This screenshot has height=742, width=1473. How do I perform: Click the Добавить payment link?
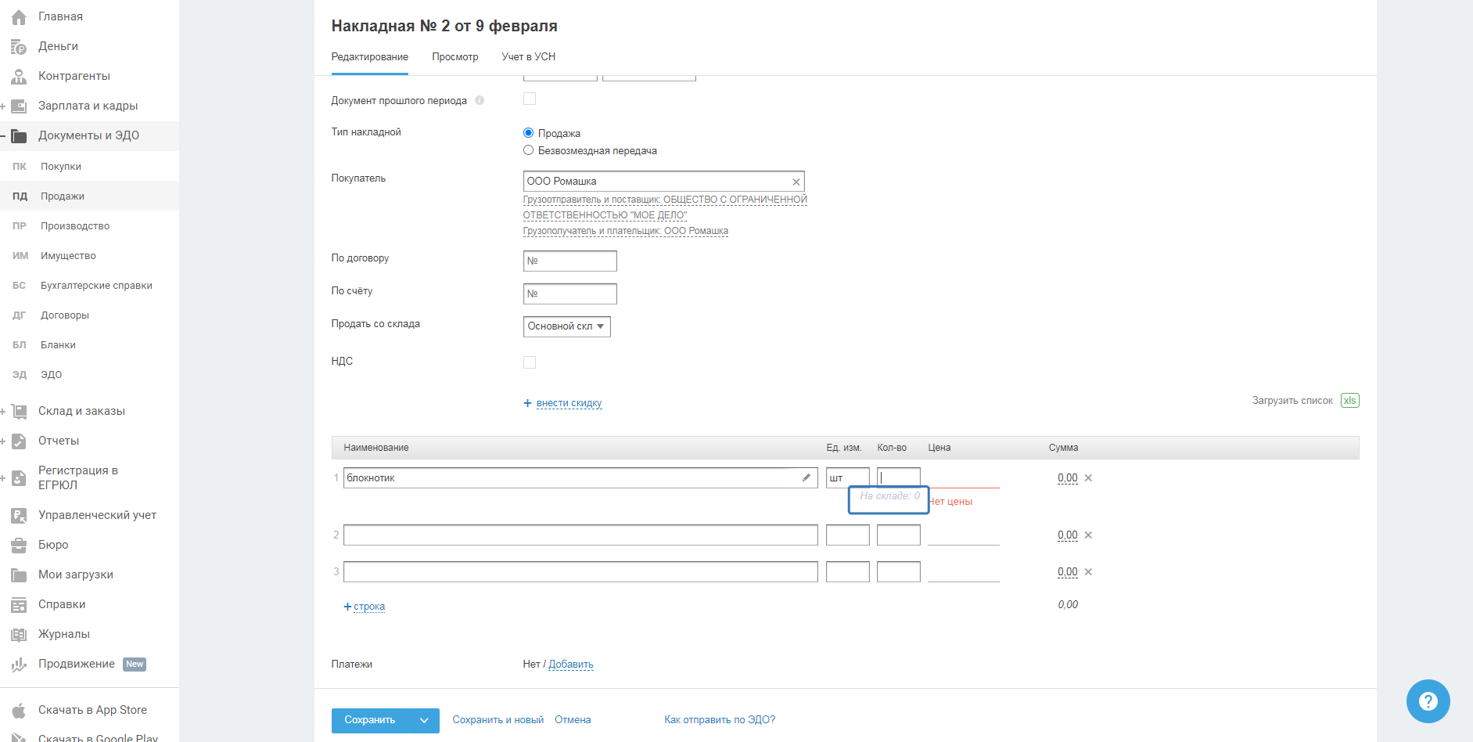click(x=571, y=665)
